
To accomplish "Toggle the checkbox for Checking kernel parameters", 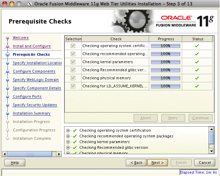I will (73, 62).
